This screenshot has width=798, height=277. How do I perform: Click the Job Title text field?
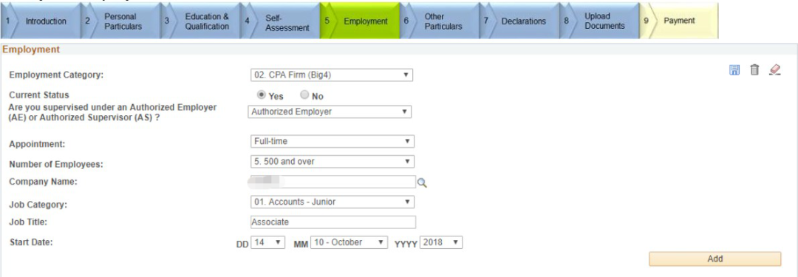[x=332, y=222]
